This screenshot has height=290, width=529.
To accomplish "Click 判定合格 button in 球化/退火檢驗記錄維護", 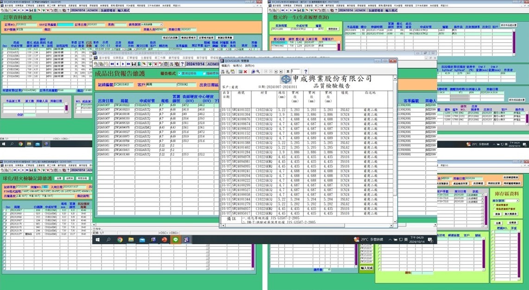I will click(x=82, y=178).
